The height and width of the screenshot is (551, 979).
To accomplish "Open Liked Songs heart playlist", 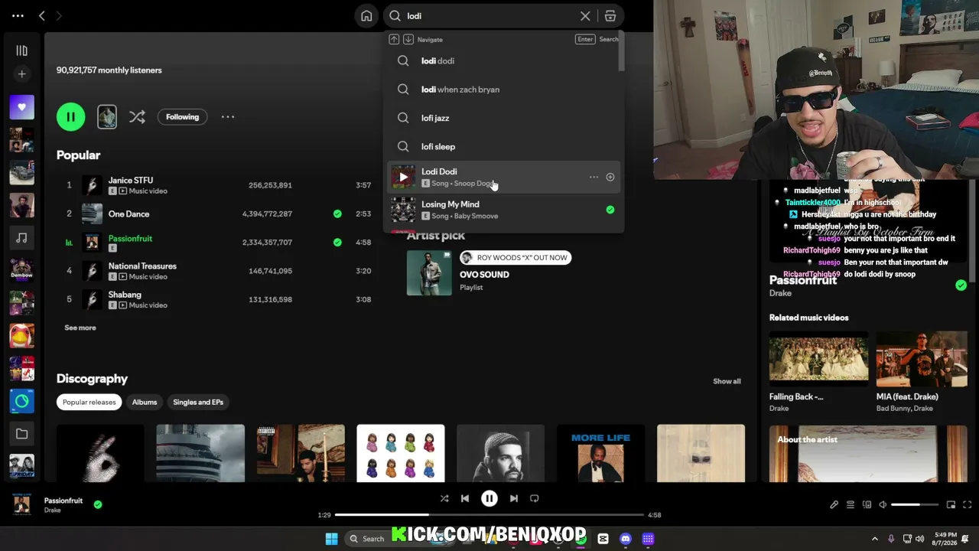I will (x=21, y=107).
